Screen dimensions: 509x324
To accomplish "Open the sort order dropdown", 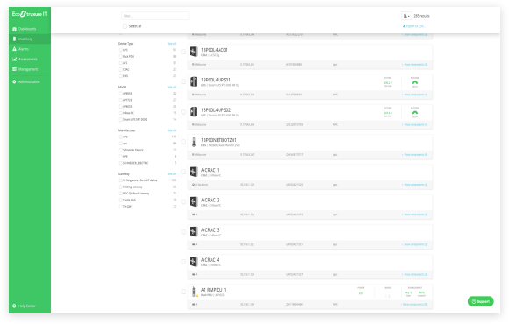I will pos(406,16).
